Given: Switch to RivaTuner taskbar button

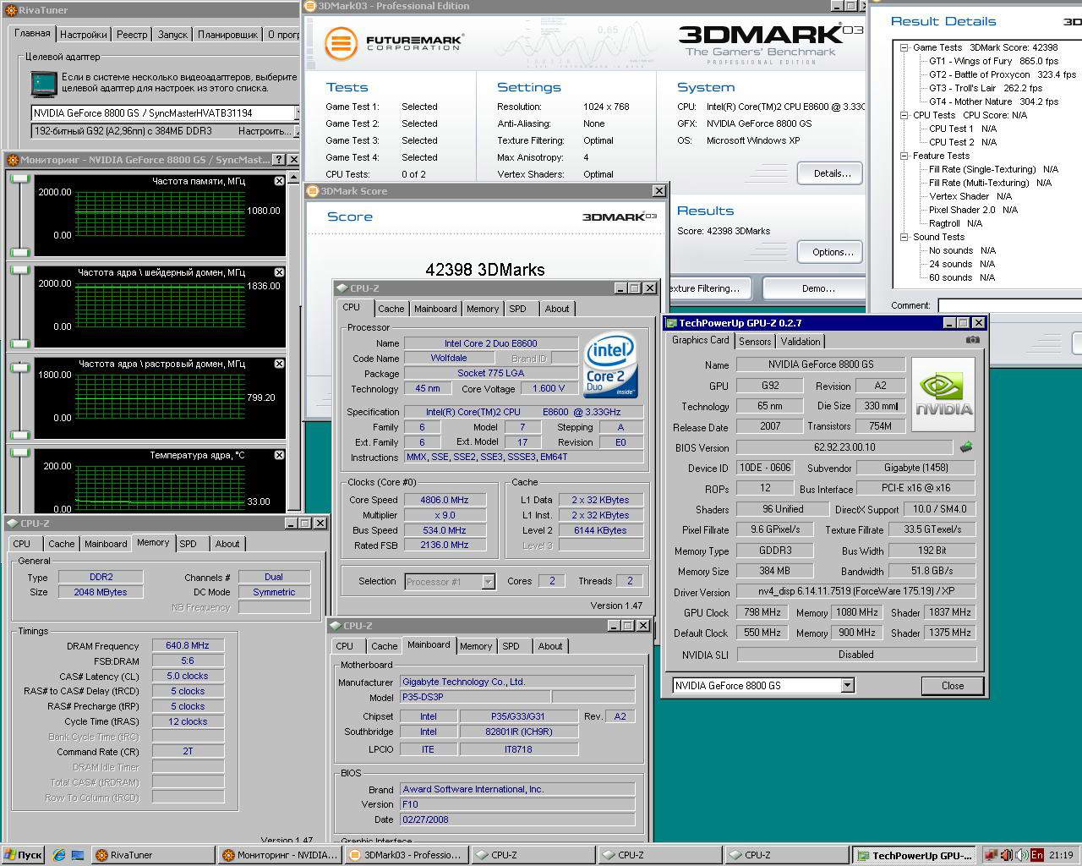Looking at the screenshot, I should (152, 855).
